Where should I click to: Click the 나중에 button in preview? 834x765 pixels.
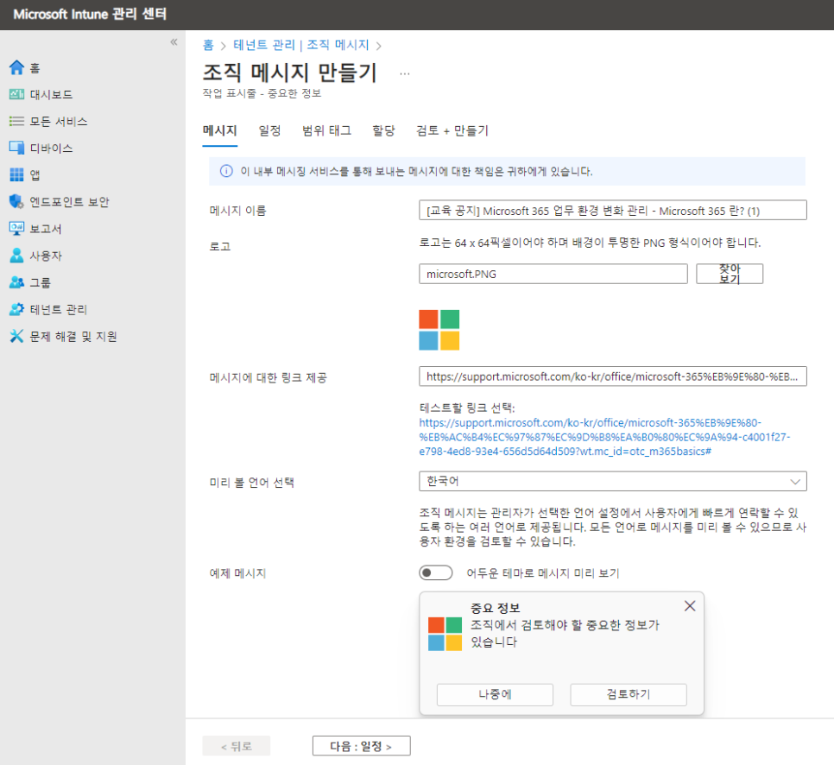(x=495, y=694)
